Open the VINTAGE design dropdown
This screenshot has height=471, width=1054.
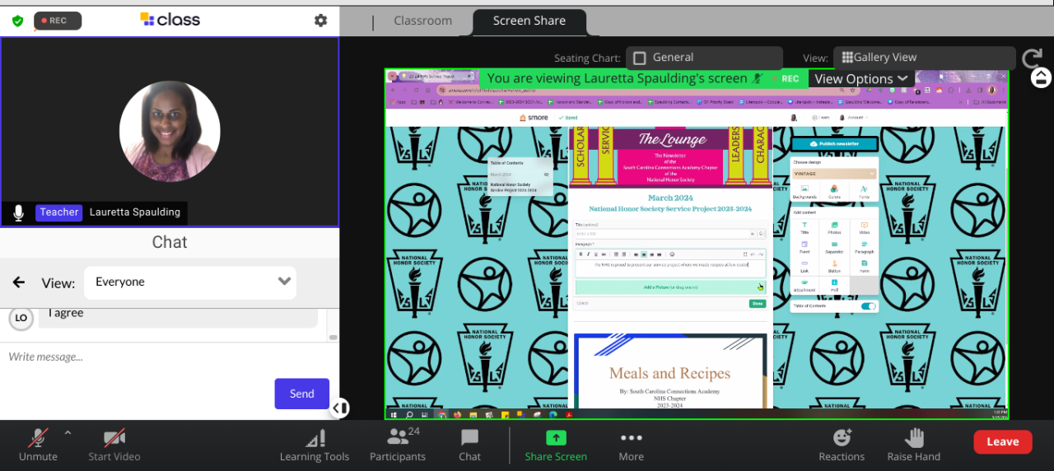click(x=834, y=174)
